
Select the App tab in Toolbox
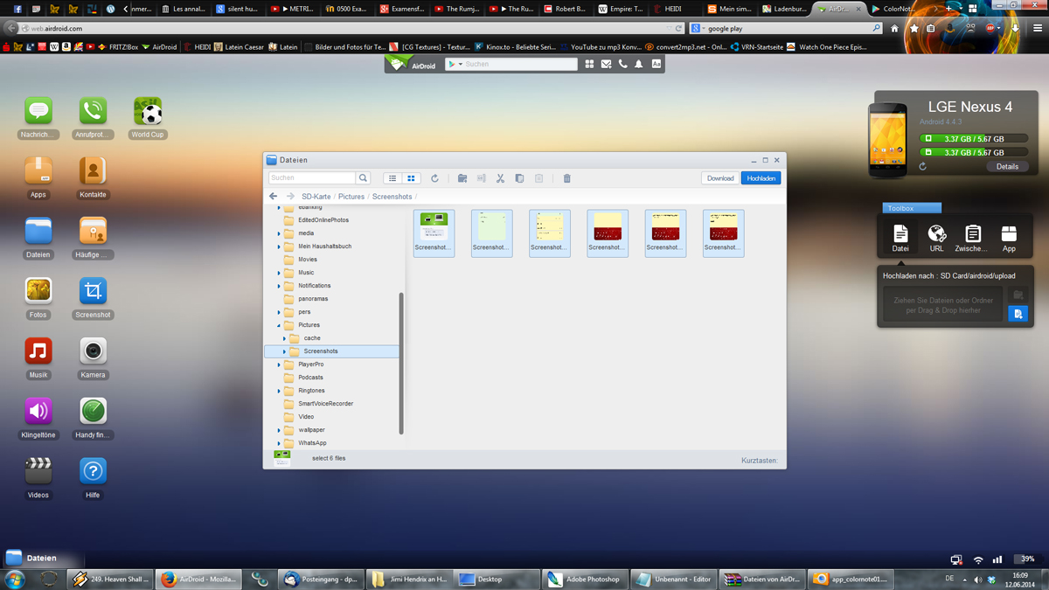coord(1009,237)
